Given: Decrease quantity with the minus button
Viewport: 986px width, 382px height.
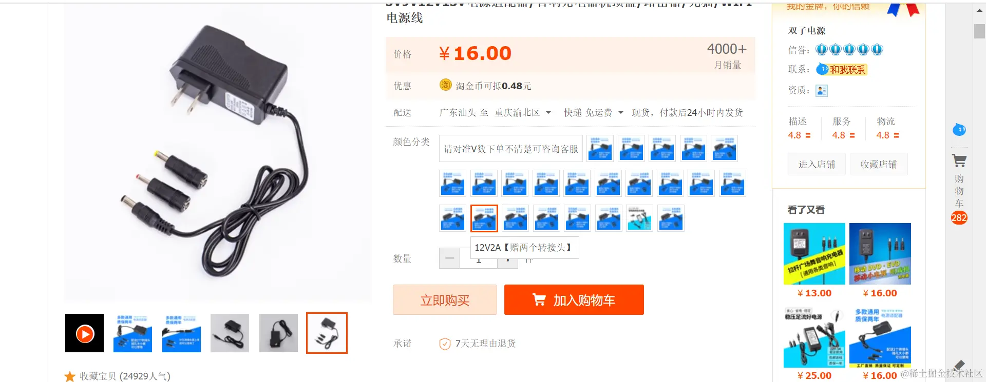Looking at the screenshot, I should pos(449,258).
